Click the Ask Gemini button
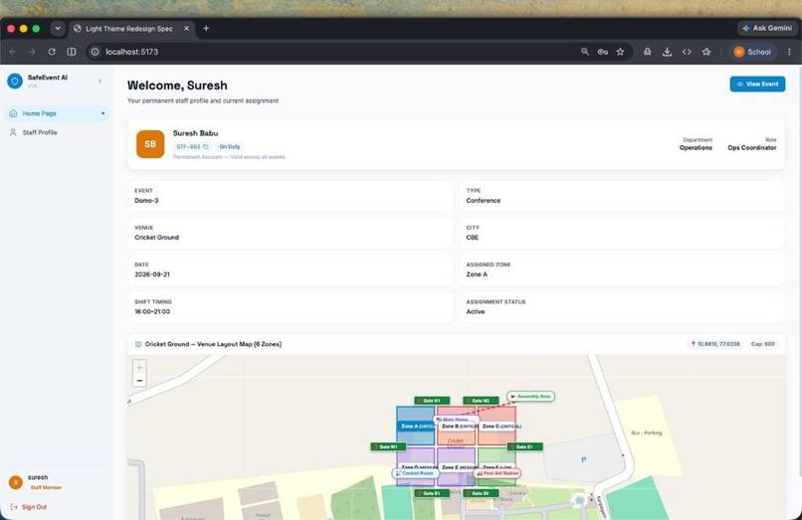Viewport: 802px width, 520px height. [766, 28]
